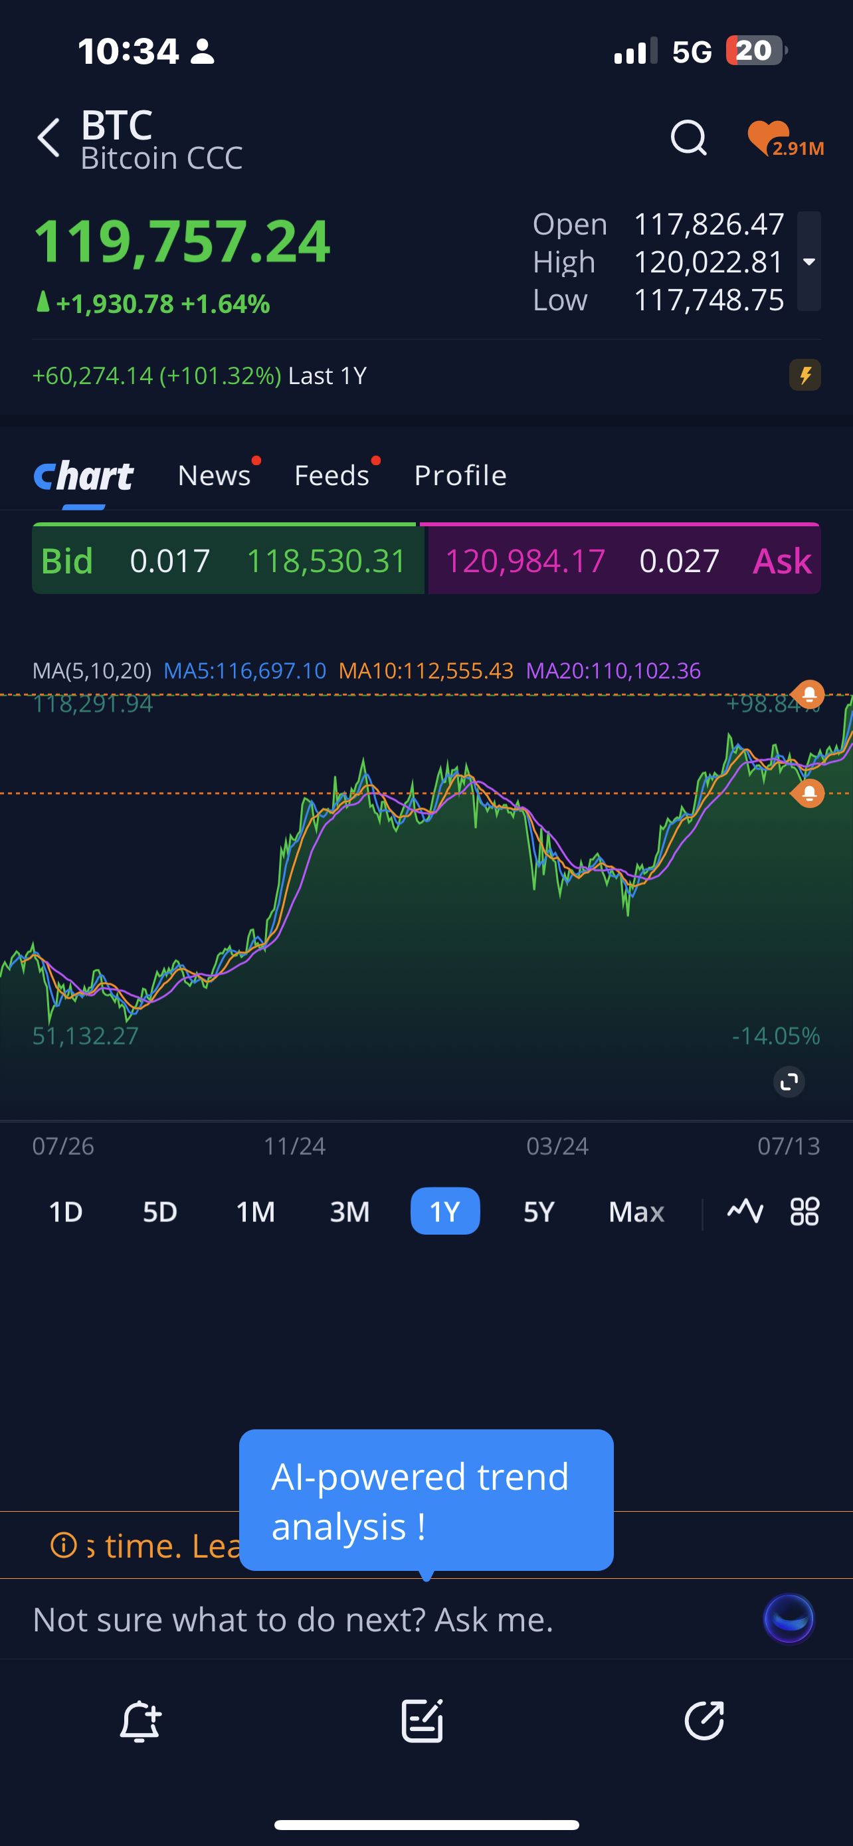Tap the yellow lightning bolt icon

(x=805, y=375)
